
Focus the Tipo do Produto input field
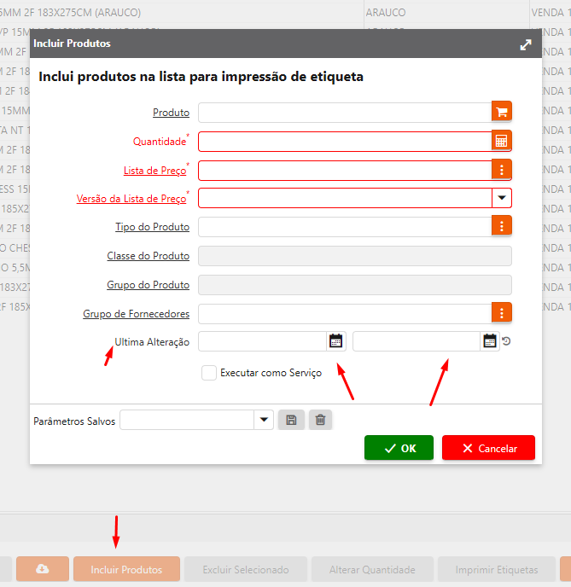[x=345, y=227]
